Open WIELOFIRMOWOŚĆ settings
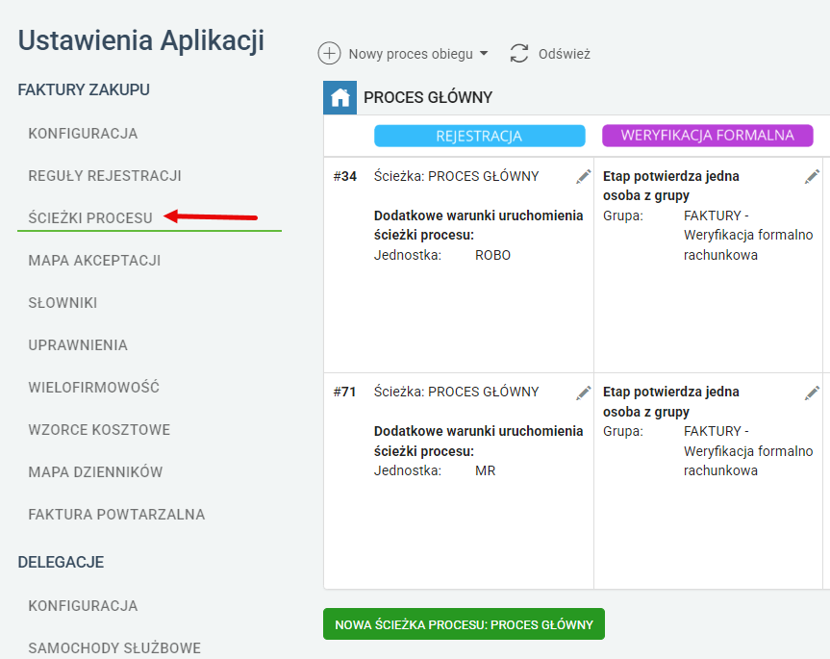 click(93, 388)
